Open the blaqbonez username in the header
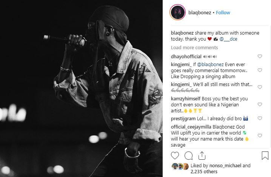 200,12
